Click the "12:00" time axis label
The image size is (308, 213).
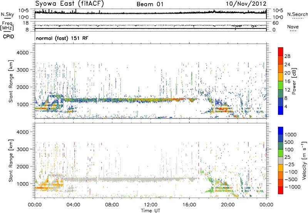(x=151, y=205)
